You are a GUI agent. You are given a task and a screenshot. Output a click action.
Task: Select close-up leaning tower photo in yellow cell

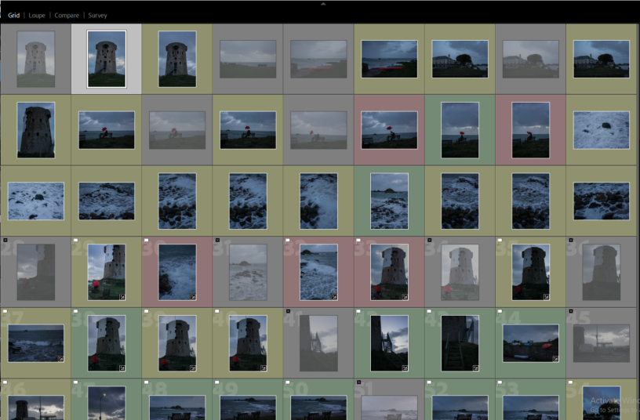(x=36, y=129)
